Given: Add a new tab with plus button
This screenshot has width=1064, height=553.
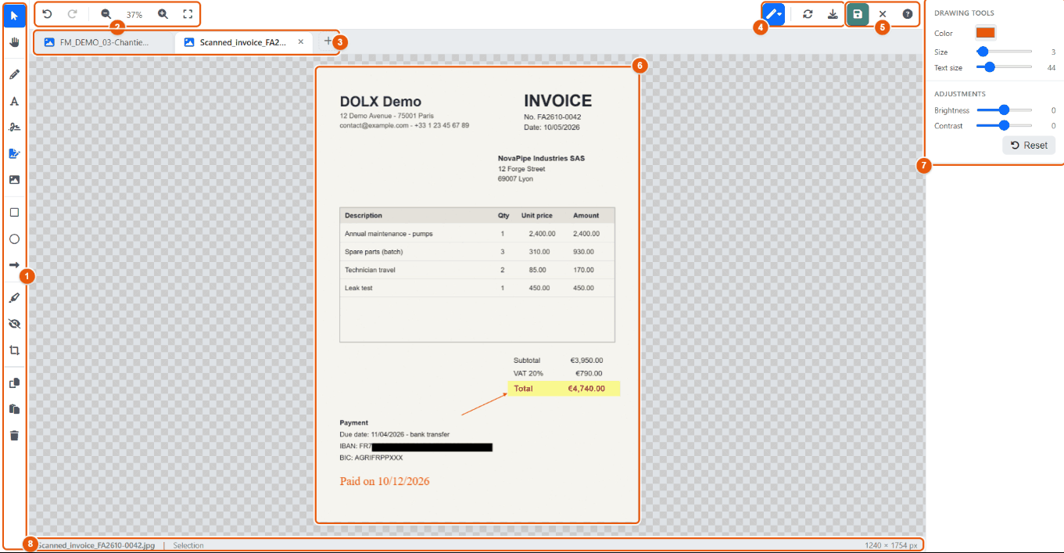Looking at the screenshot, I should (328, 41).
